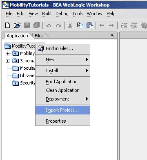
Task: Open the View menu
Action: (x=33, y=14)
